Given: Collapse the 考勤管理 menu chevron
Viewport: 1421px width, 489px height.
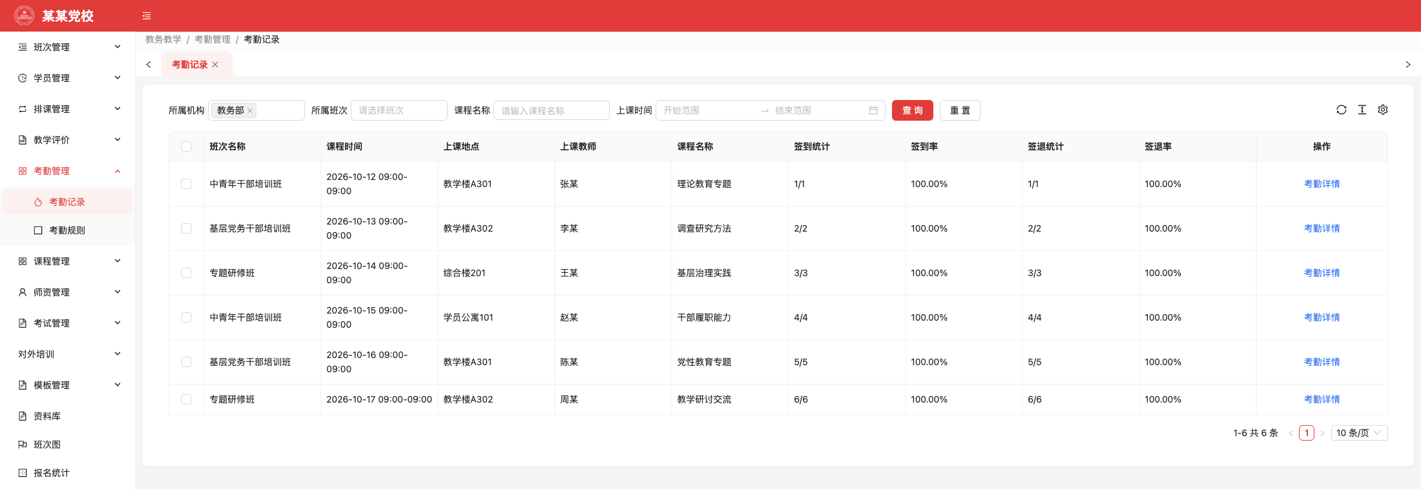Looking at the screenshot, I should [118, 171].
